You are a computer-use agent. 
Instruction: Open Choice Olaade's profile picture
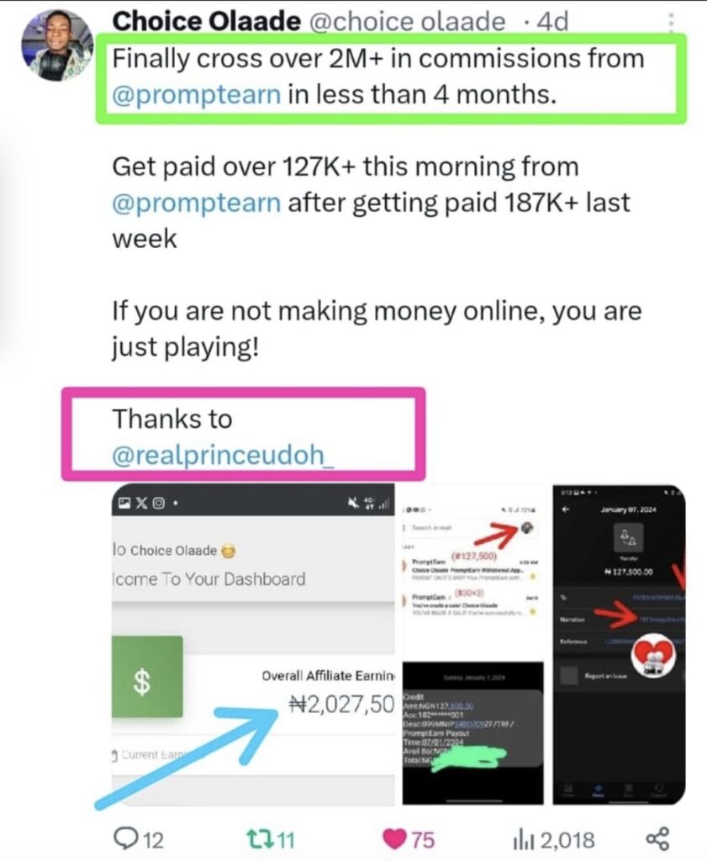tap(56, 45)
